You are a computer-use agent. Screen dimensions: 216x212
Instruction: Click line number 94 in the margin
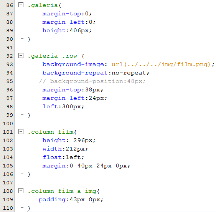coord(10,73)
